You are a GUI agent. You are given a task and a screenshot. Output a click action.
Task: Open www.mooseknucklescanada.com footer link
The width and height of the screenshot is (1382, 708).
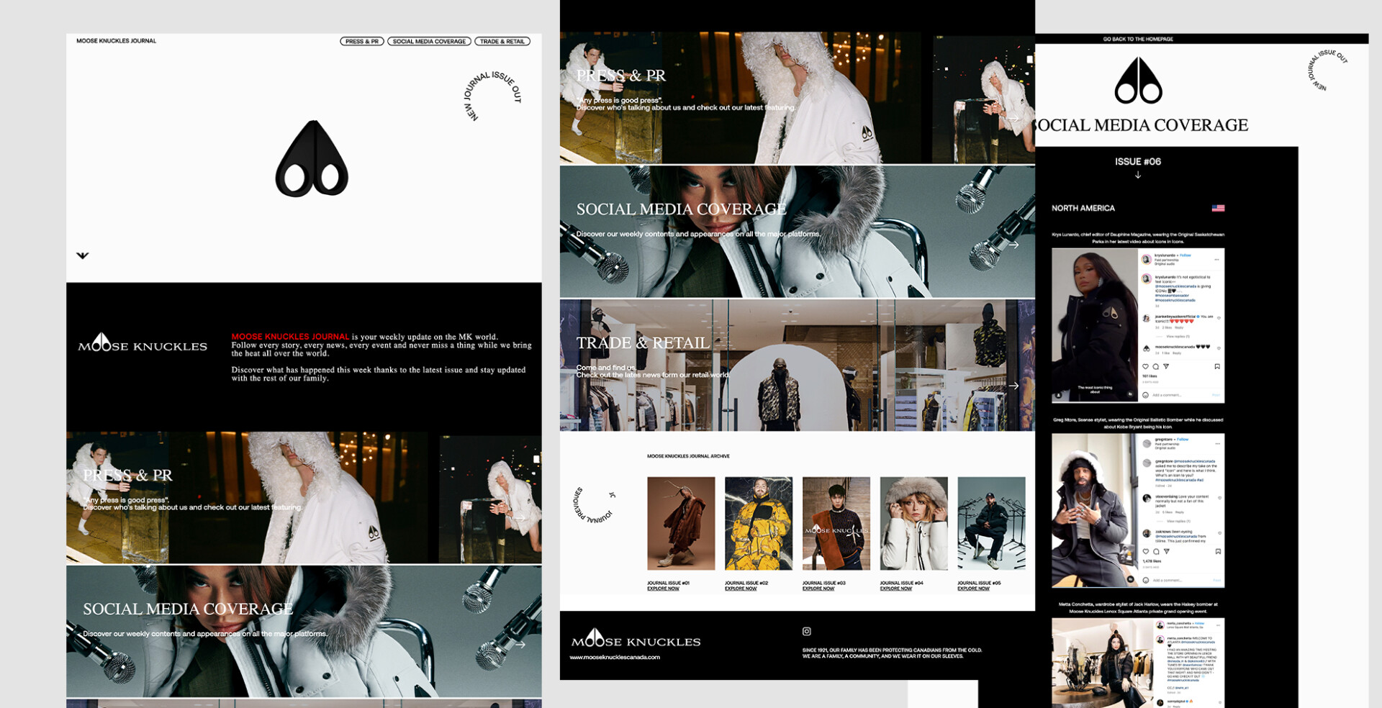(x=615, y=657)
